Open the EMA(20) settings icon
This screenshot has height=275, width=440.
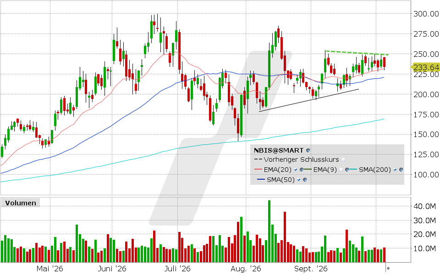(x=302, y=170)
